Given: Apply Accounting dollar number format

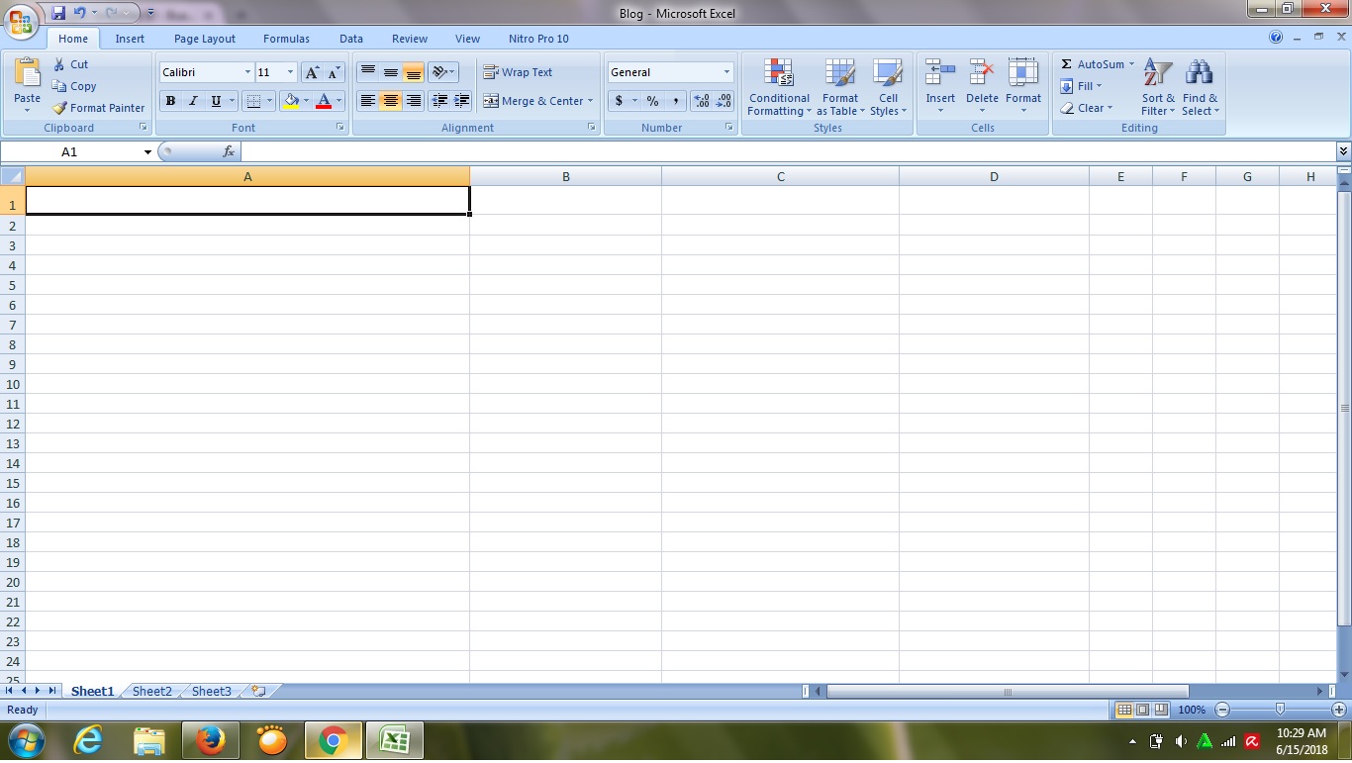Looking at the screenshot, I should [x=619, y=101].
